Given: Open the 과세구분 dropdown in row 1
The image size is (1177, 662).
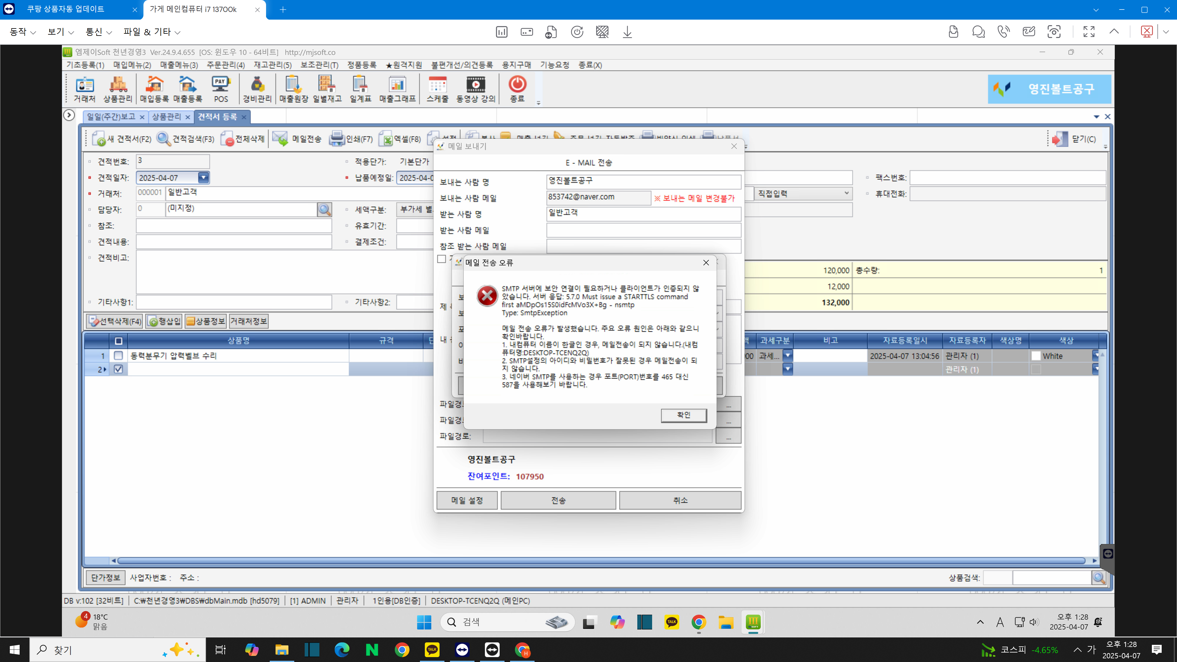Looking at the screenshot, I should pyautogui.click(x=788, y=356).
